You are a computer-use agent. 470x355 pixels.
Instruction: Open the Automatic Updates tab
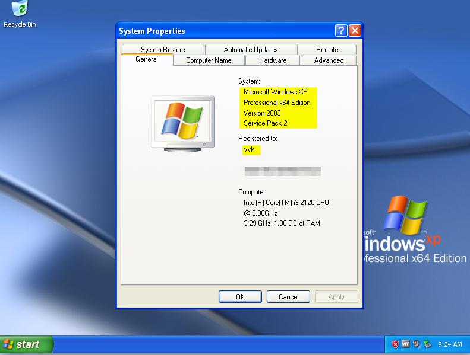pos(251,50)
